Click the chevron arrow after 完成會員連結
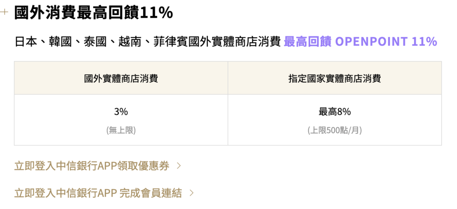This screenshot has height=209, width=457. coord(191,193)
